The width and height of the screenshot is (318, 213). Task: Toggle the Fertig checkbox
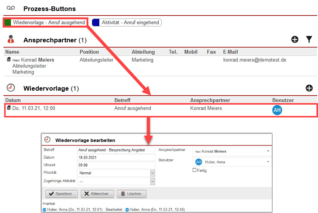point(195,170)
